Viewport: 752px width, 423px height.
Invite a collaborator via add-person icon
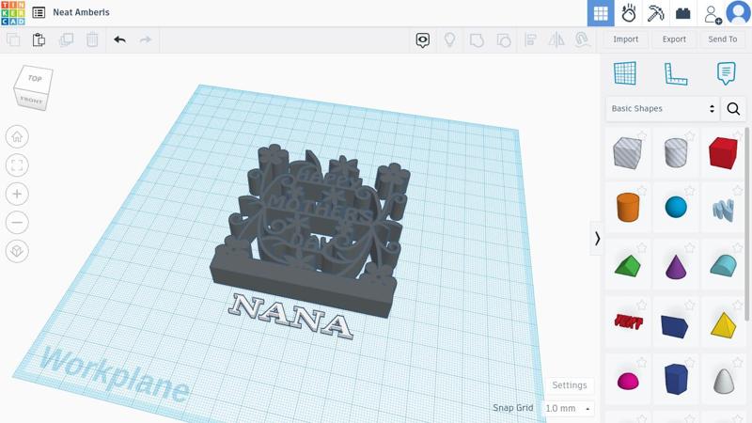[x=713, y=14]
